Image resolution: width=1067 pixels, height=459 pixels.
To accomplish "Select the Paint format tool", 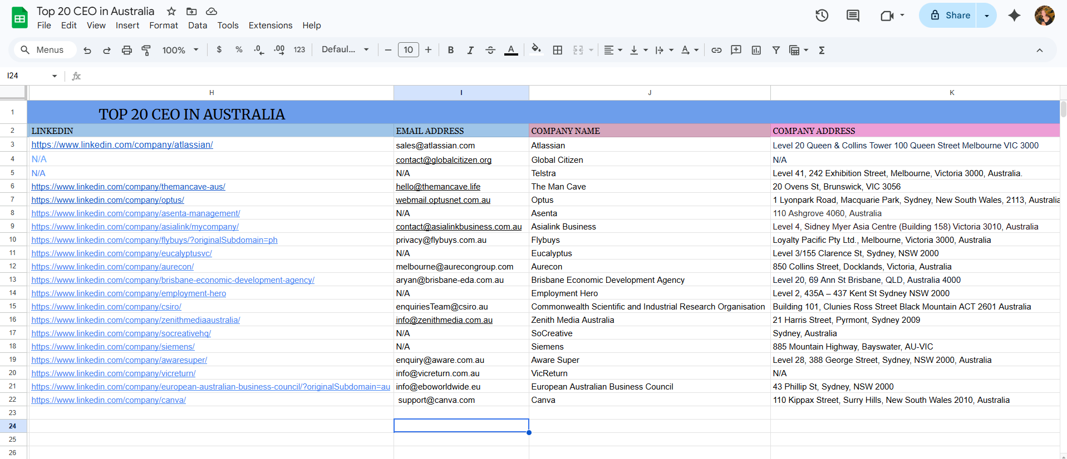I will click(146, 50).
